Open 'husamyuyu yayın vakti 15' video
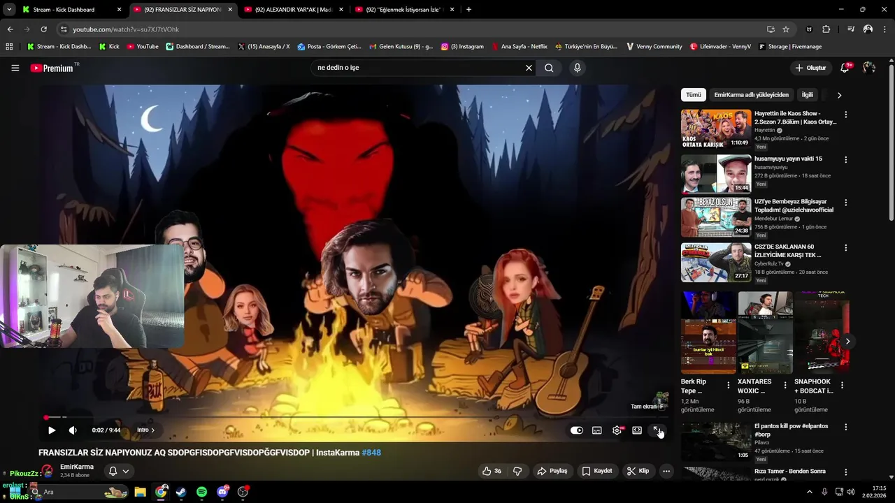This screenshot has width=895, height=503. [x=788, y=159]
